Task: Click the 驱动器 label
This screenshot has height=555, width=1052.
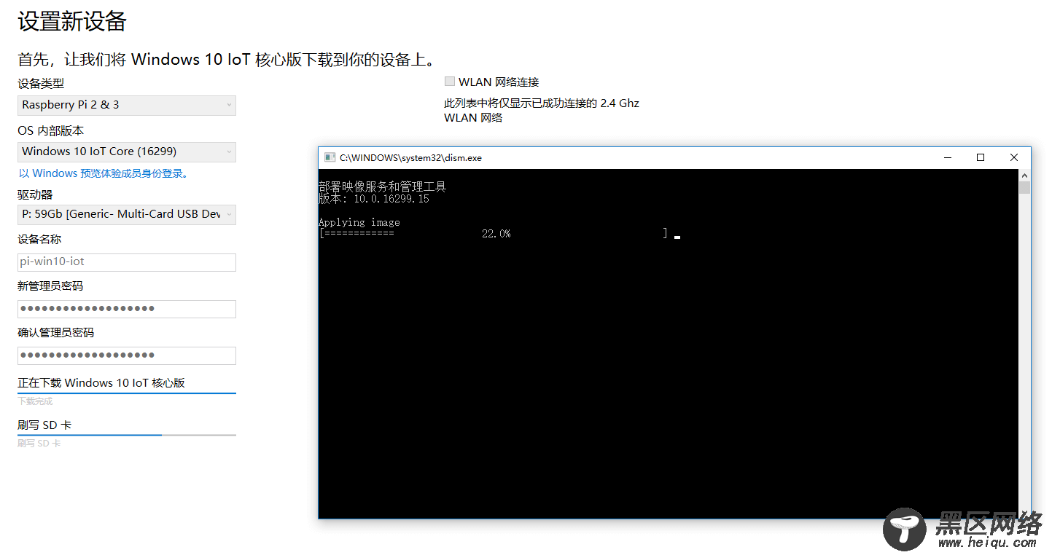Action: (35, 194)
